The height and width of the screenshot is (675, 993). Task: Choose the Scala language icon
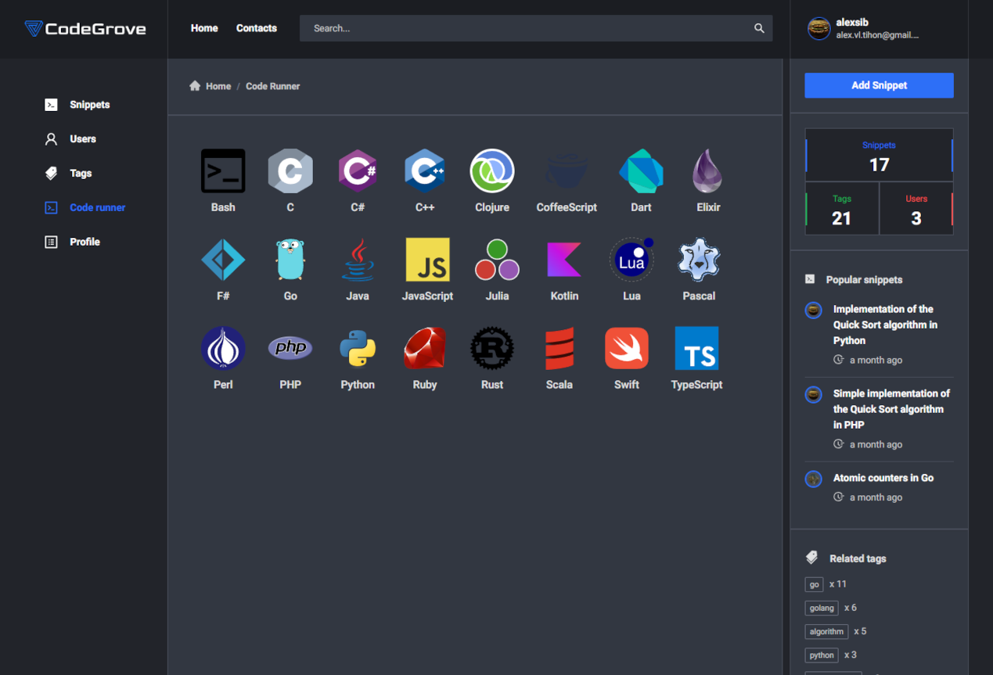[x=559, y=348]
